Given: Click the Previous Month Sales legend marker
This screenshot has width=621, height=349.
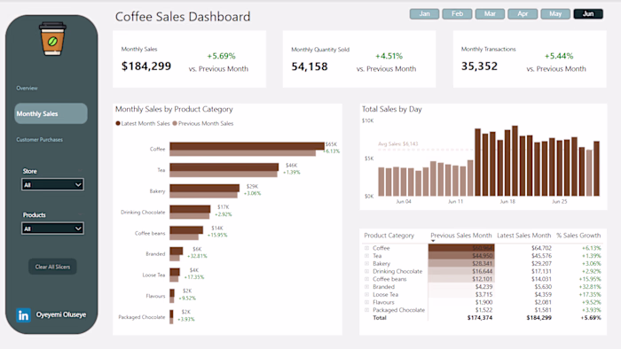Looking at the screenshot, I should pos(175,123).
